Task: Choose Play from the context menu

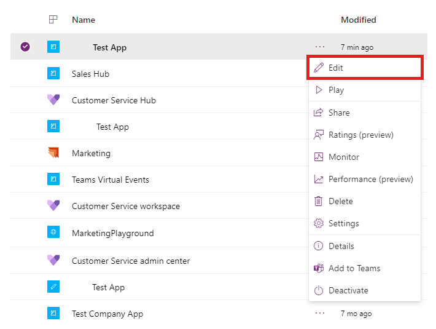Action: click(365, 90)
